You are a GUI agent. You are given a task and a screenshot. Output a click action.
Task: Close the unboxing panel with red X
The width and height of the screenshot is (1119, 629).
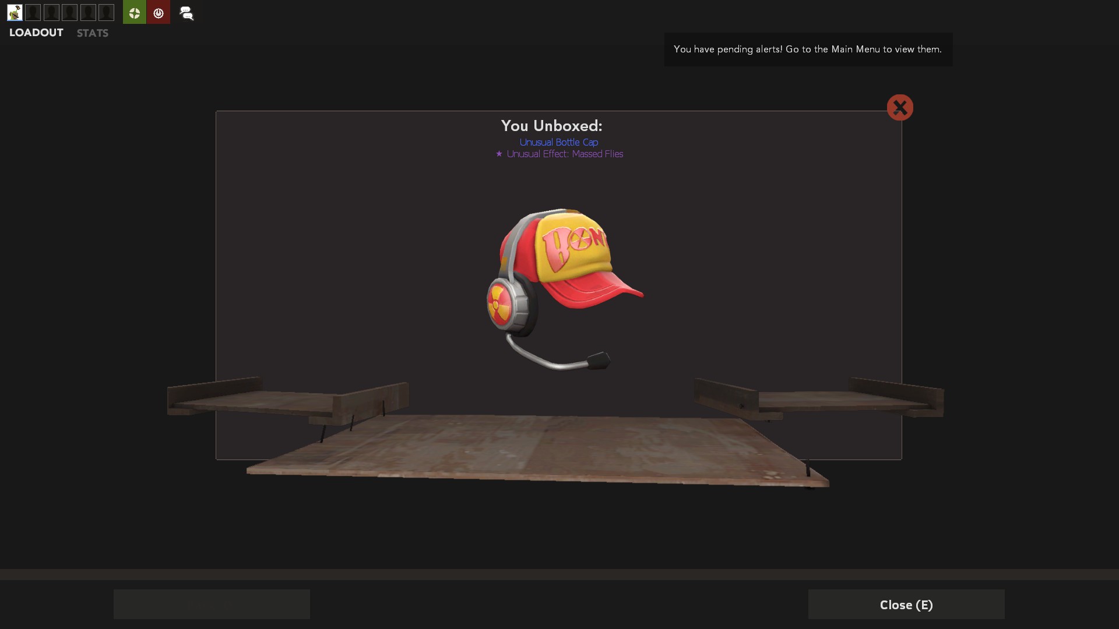[x=899, y=107]
